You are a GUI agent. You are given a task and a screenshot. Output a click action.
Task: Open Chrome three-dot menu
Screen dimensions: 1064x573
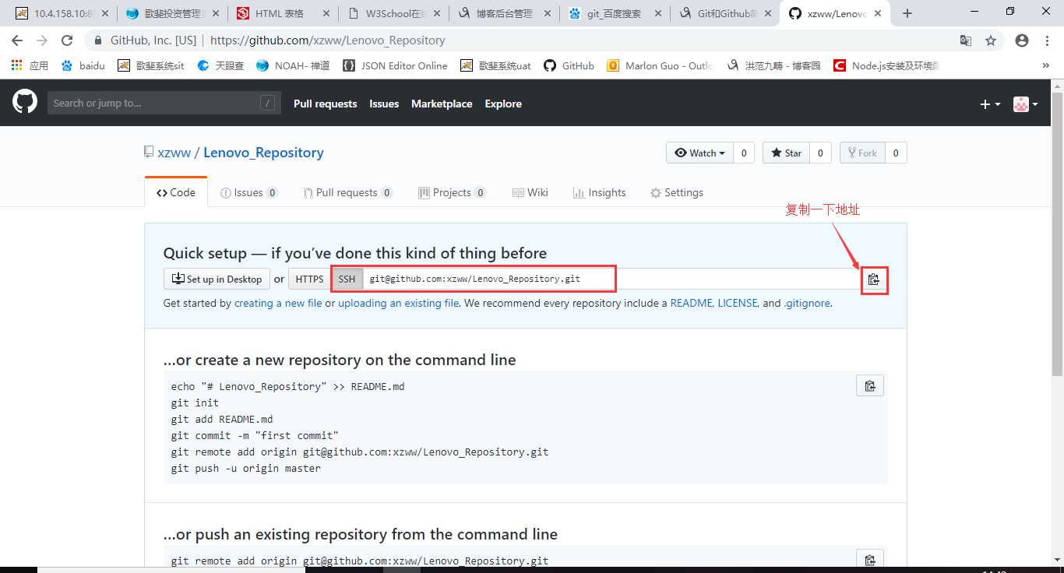tap(1047, 40)
